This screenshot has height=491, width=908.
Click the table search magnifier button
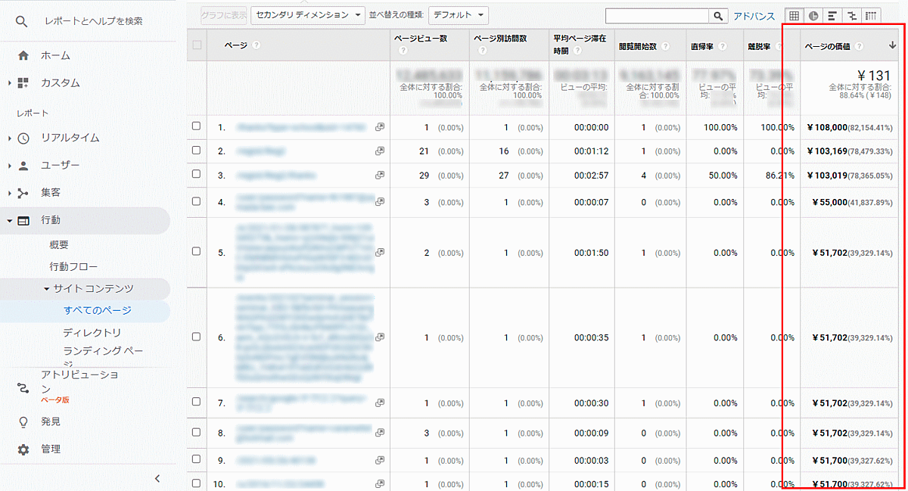point(718,15)
